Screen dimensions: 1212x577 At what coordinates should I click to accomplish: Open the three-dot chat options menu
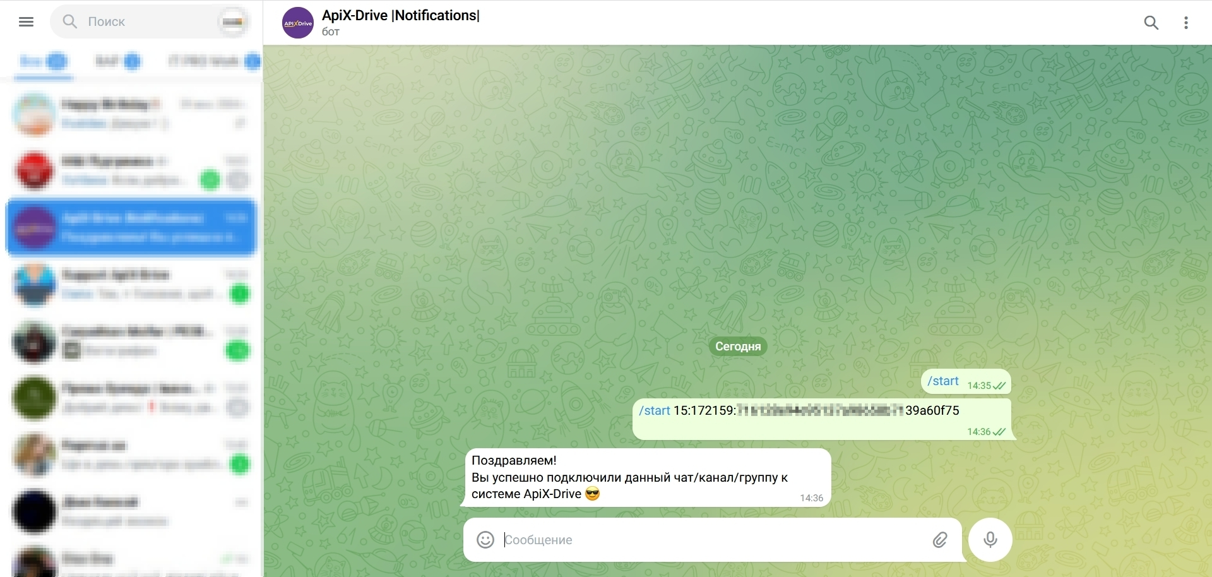tap(1186, 23)
